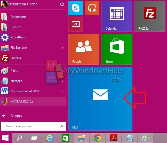Expand Microsoft Word 2010 jump list arrow
Image resolution: width=167 pixels, height=143 pixels.
62,91
